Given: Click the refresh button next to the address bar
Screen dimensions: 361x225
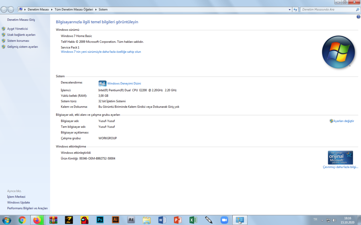Looking at the screenshot, I should (x=295, y=10).
